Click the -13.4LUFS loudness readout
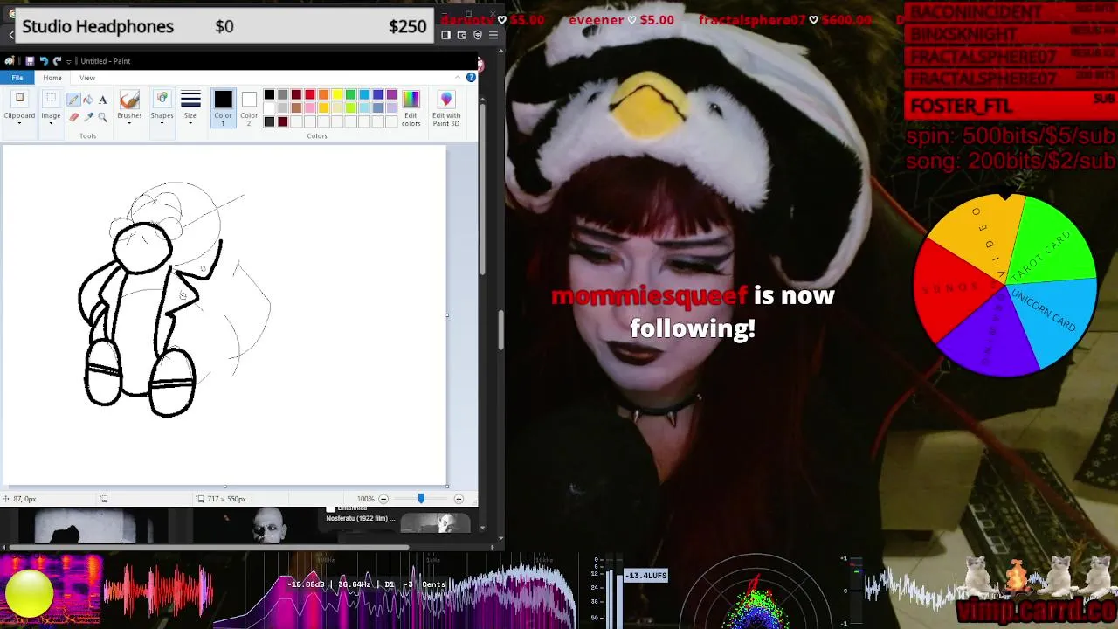The image size is (1118, 629). point(646,576)
